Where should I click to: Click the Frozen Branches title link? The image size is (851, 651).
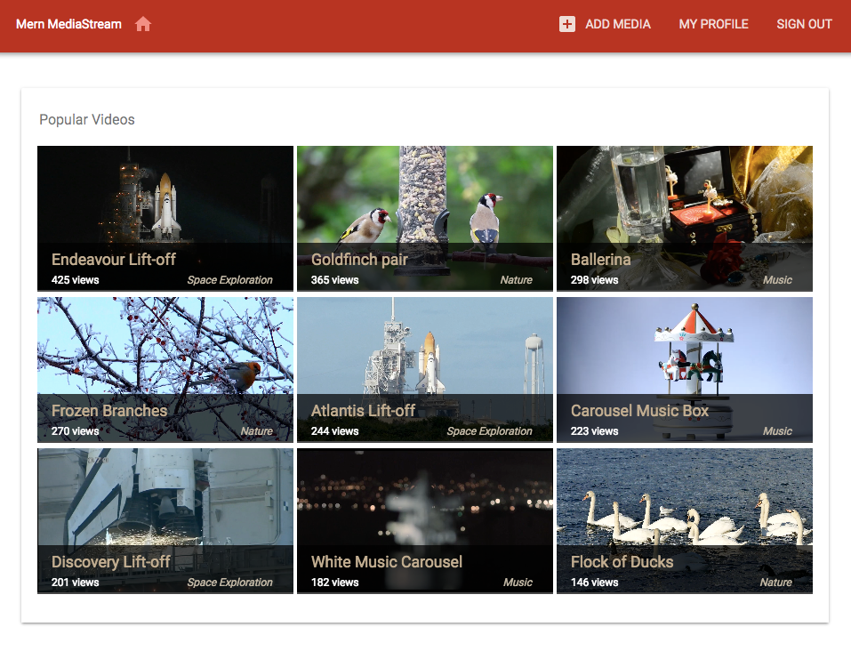[x=109, y=411]
